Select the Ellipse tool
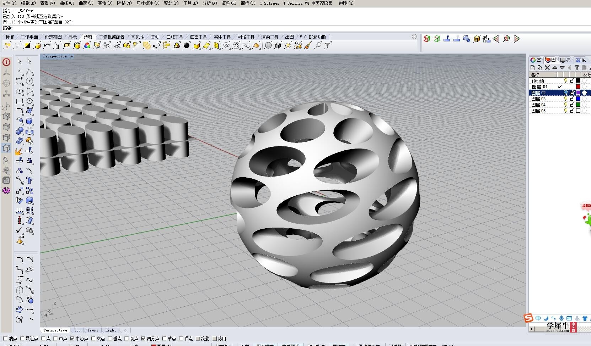This screenshot has height=346, width=591. click(20, 91)
